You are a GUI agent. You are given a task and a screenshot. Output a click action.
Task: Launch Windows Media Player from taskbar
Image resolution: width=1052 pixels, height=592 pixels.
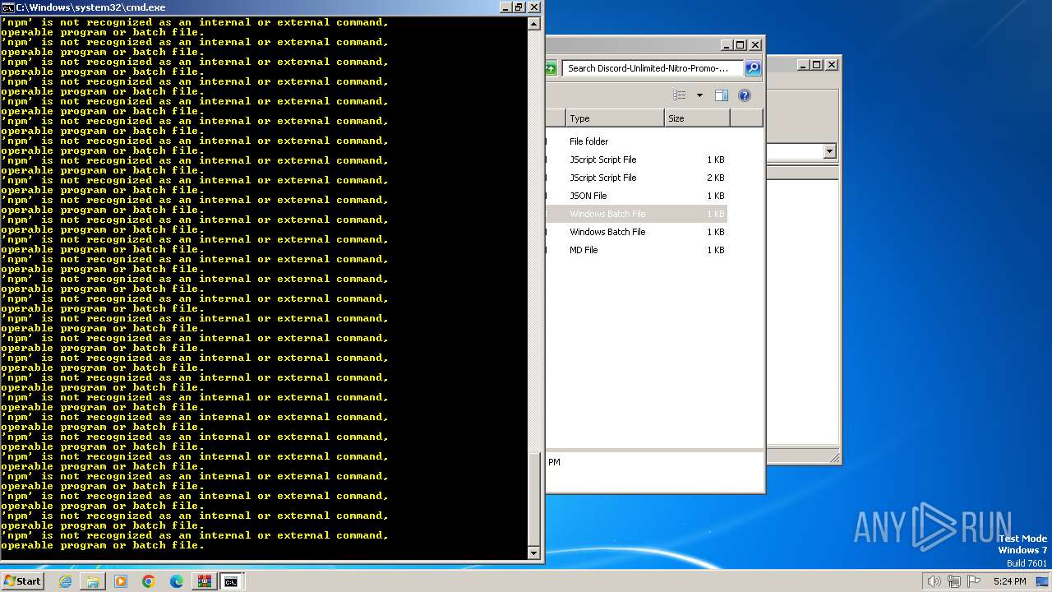(121, 581)
